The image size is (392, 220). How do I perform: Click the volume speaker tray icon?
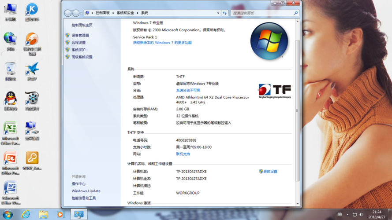(x=361, y=215)
